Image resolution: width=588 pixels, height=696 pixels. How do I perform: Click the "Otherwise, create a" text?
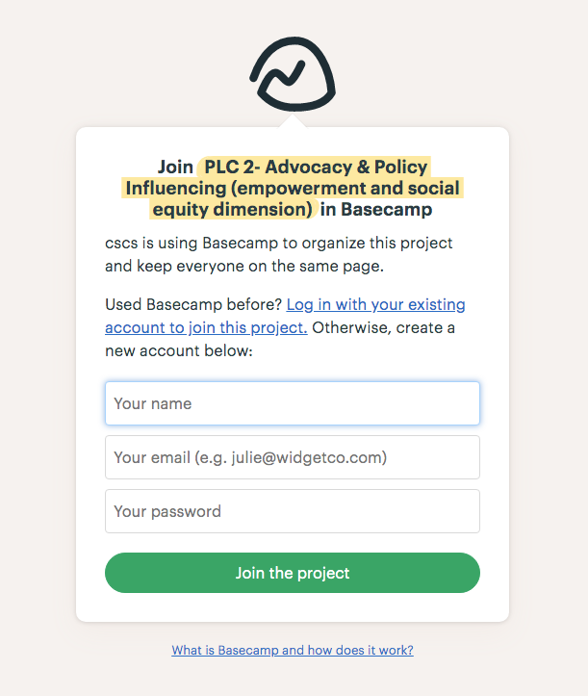[x=383, y=327]
